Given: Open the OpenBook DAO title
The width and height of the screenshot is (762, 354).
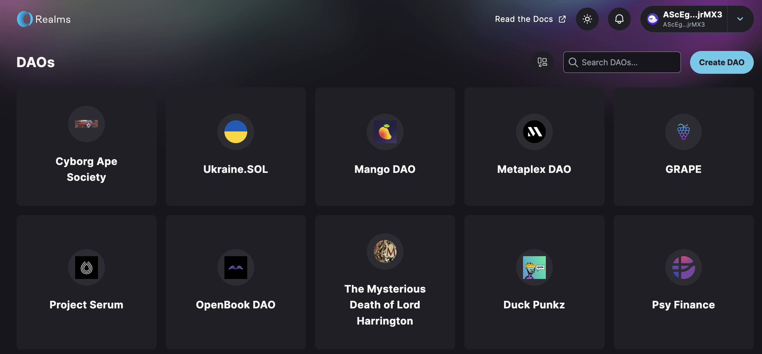Looking at the screenshot, I should tap(236, 305).
